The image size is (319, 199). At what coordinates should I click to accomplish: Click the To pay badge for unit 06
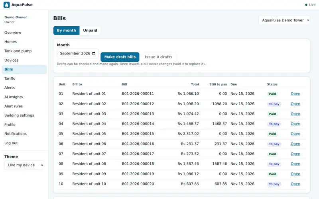274,144
